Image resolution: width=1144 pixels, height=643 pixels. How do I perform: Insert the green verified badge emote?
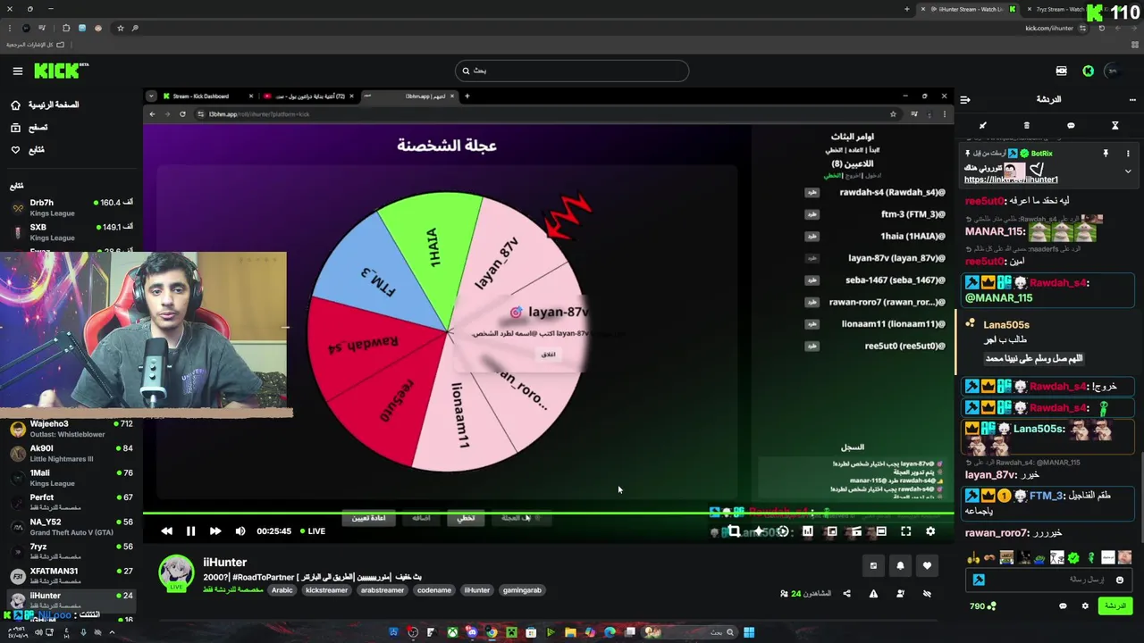pos(1073,558)
